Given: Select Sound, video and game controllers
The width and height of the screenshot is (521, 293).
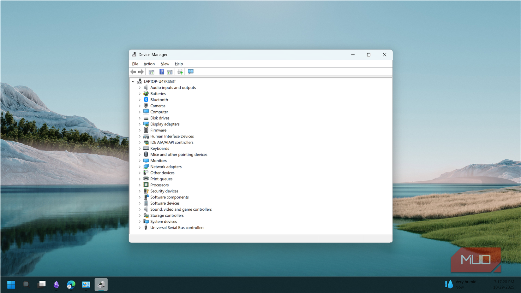Looking at the screenshot, I should pyautogui.click(x=181, y=209).
